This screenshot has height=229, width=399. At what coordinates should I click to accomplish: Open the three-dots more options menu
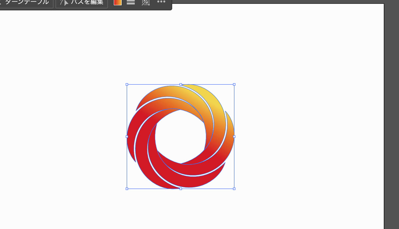coord(161,2)
